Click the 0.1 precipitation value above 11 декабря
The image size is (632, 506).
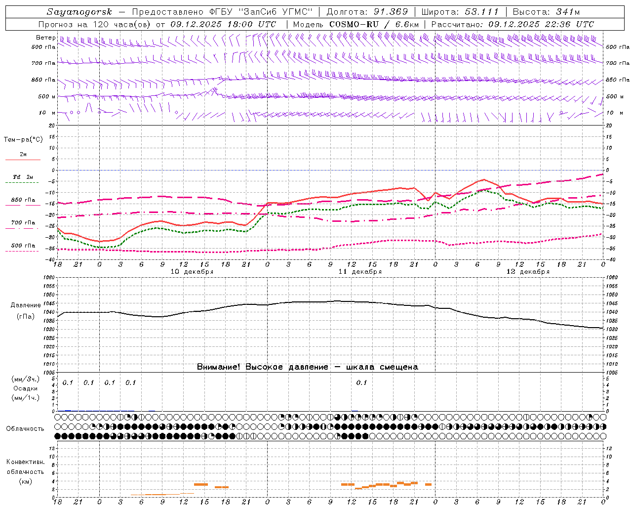[361, 382]
